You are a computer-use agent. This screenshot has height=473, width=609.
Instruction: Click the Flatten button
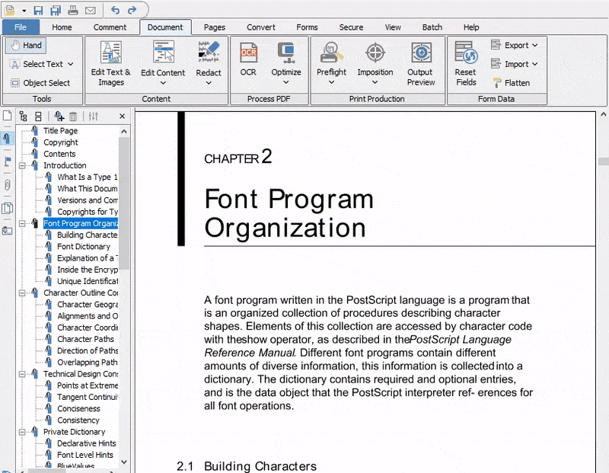coord(517,82)
